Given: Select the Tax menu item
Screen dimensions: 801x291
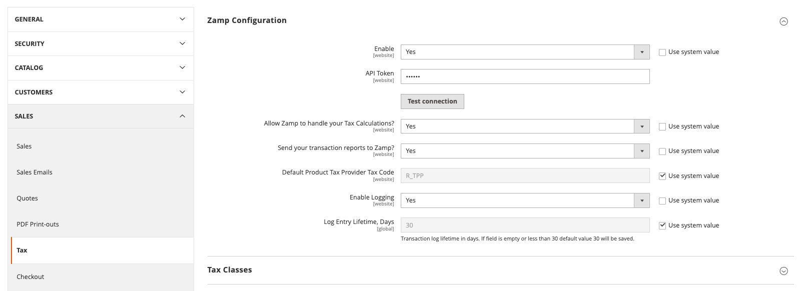Looking at the screenshot, I should click(102, 250).
